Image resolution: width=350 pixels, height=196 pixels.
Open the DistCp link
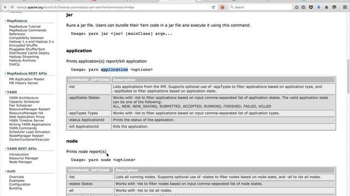coord(14,64)
